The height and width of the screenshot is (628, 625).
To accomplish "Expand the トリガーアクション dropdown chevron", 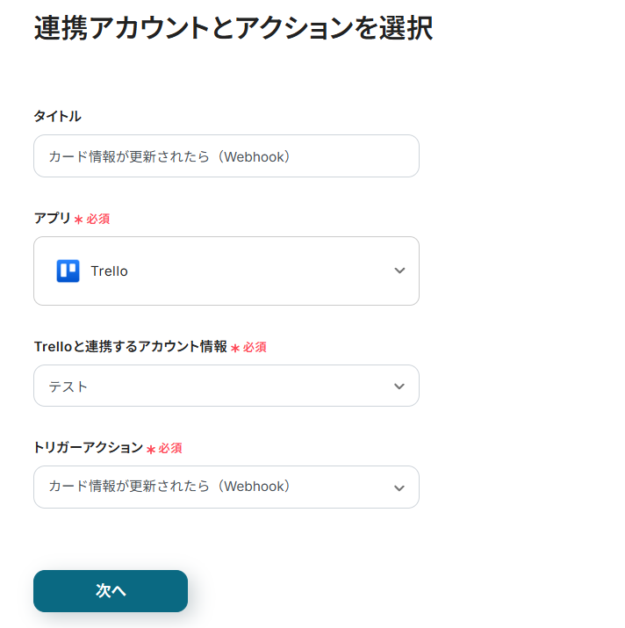I will point(399,487).
